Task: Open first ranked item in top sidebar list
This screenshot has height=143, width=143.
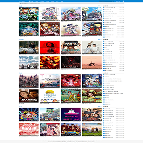Action: click(x=114, y=8)
